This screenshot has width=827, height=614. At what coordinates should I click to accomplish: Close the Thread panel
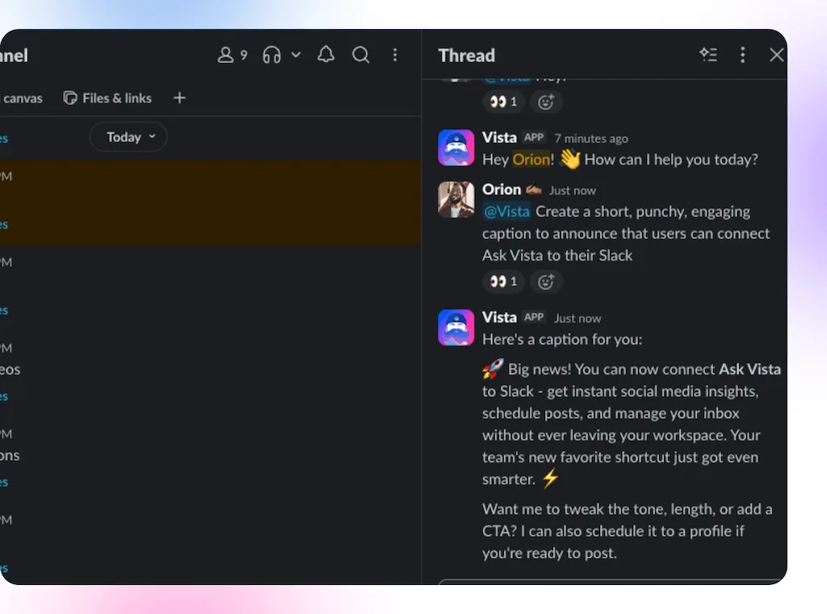tap(776, 55)
